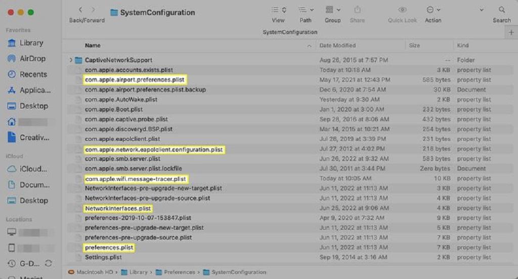Select com.apple.wifi.message-tracer.plist

click(x=136, y=179)
